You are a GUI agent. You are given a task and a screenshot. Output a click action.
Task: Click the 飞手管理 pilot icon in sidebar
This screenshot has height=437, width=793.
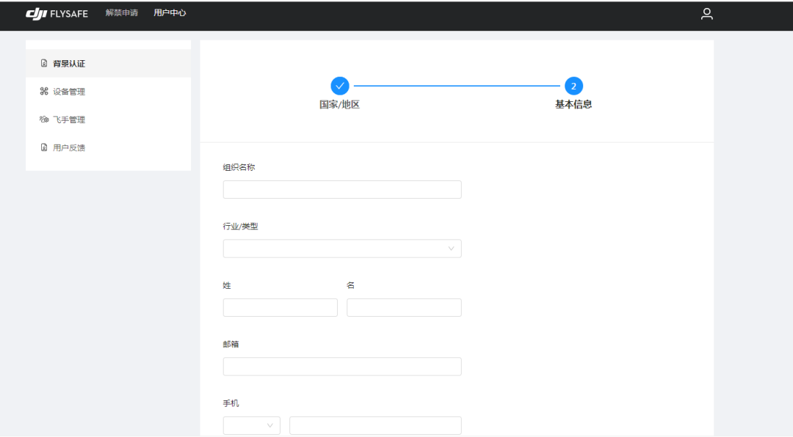[x=44, y=120]
